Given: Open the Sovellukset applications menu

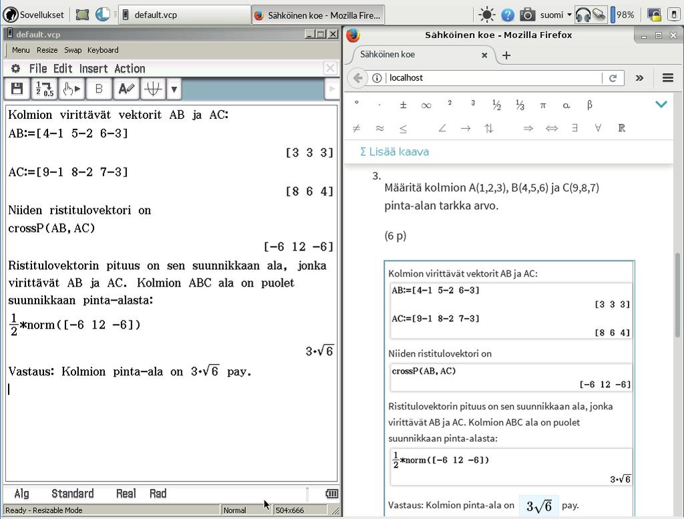Looking at the screenshot, I should 33,15.
